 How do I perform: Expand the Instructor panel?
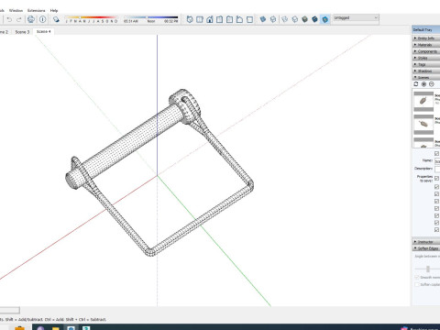426,242
